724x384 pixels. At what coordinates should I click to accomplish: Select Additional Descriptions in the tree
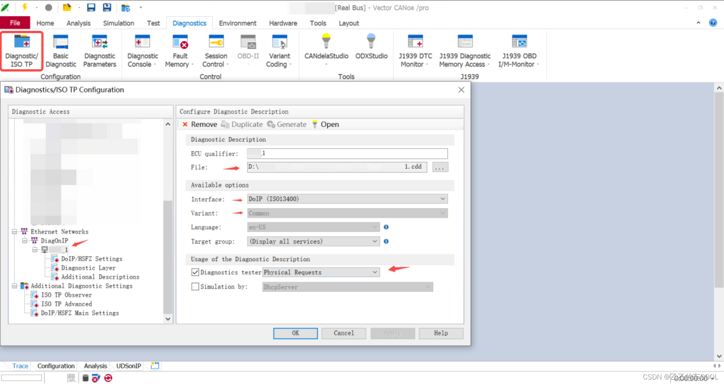100,277
